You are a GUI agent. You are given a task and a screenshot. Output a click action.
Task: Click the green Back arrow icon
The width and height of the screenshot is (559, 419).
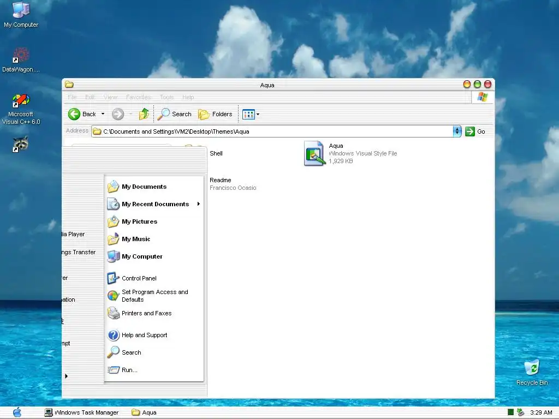74,114
